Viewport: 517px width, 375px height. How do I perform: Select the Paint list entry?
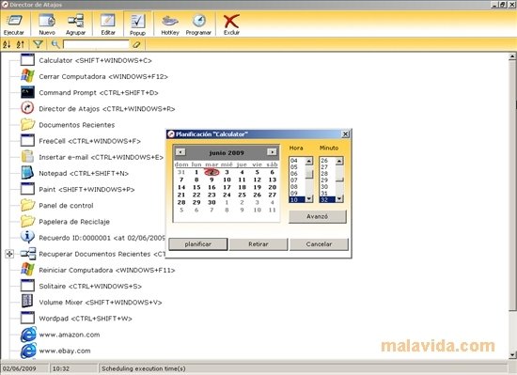pos(86,190)
